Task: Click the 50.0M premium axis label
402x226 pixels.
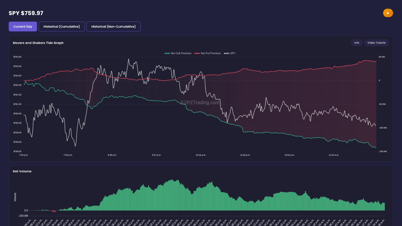Action: click(382, 57)
